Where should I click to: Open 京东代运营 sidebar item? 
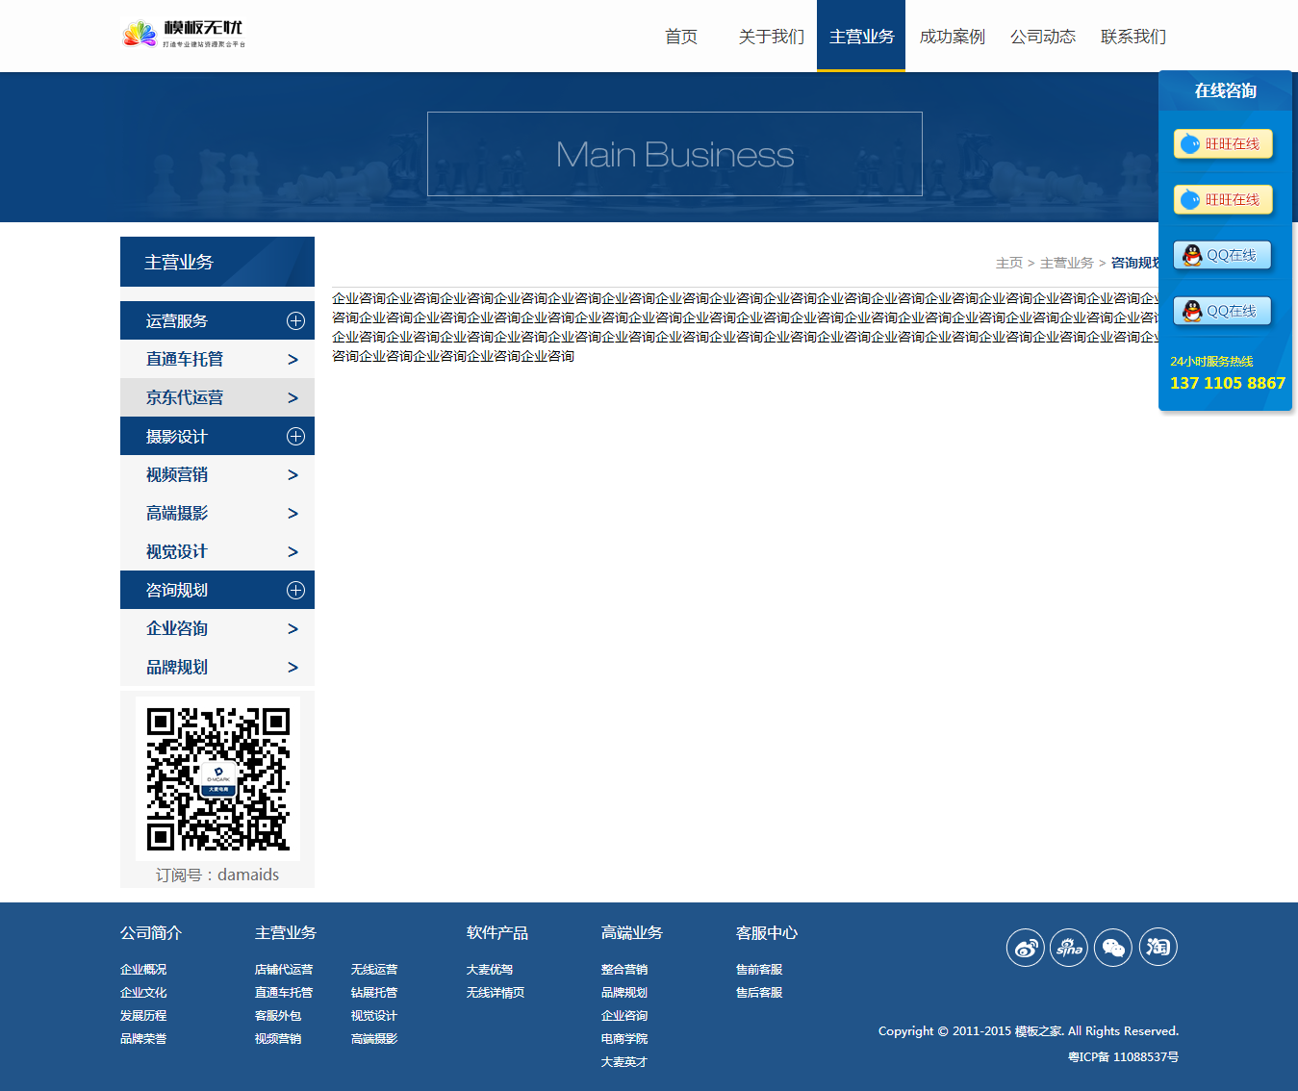coord(185,397)
